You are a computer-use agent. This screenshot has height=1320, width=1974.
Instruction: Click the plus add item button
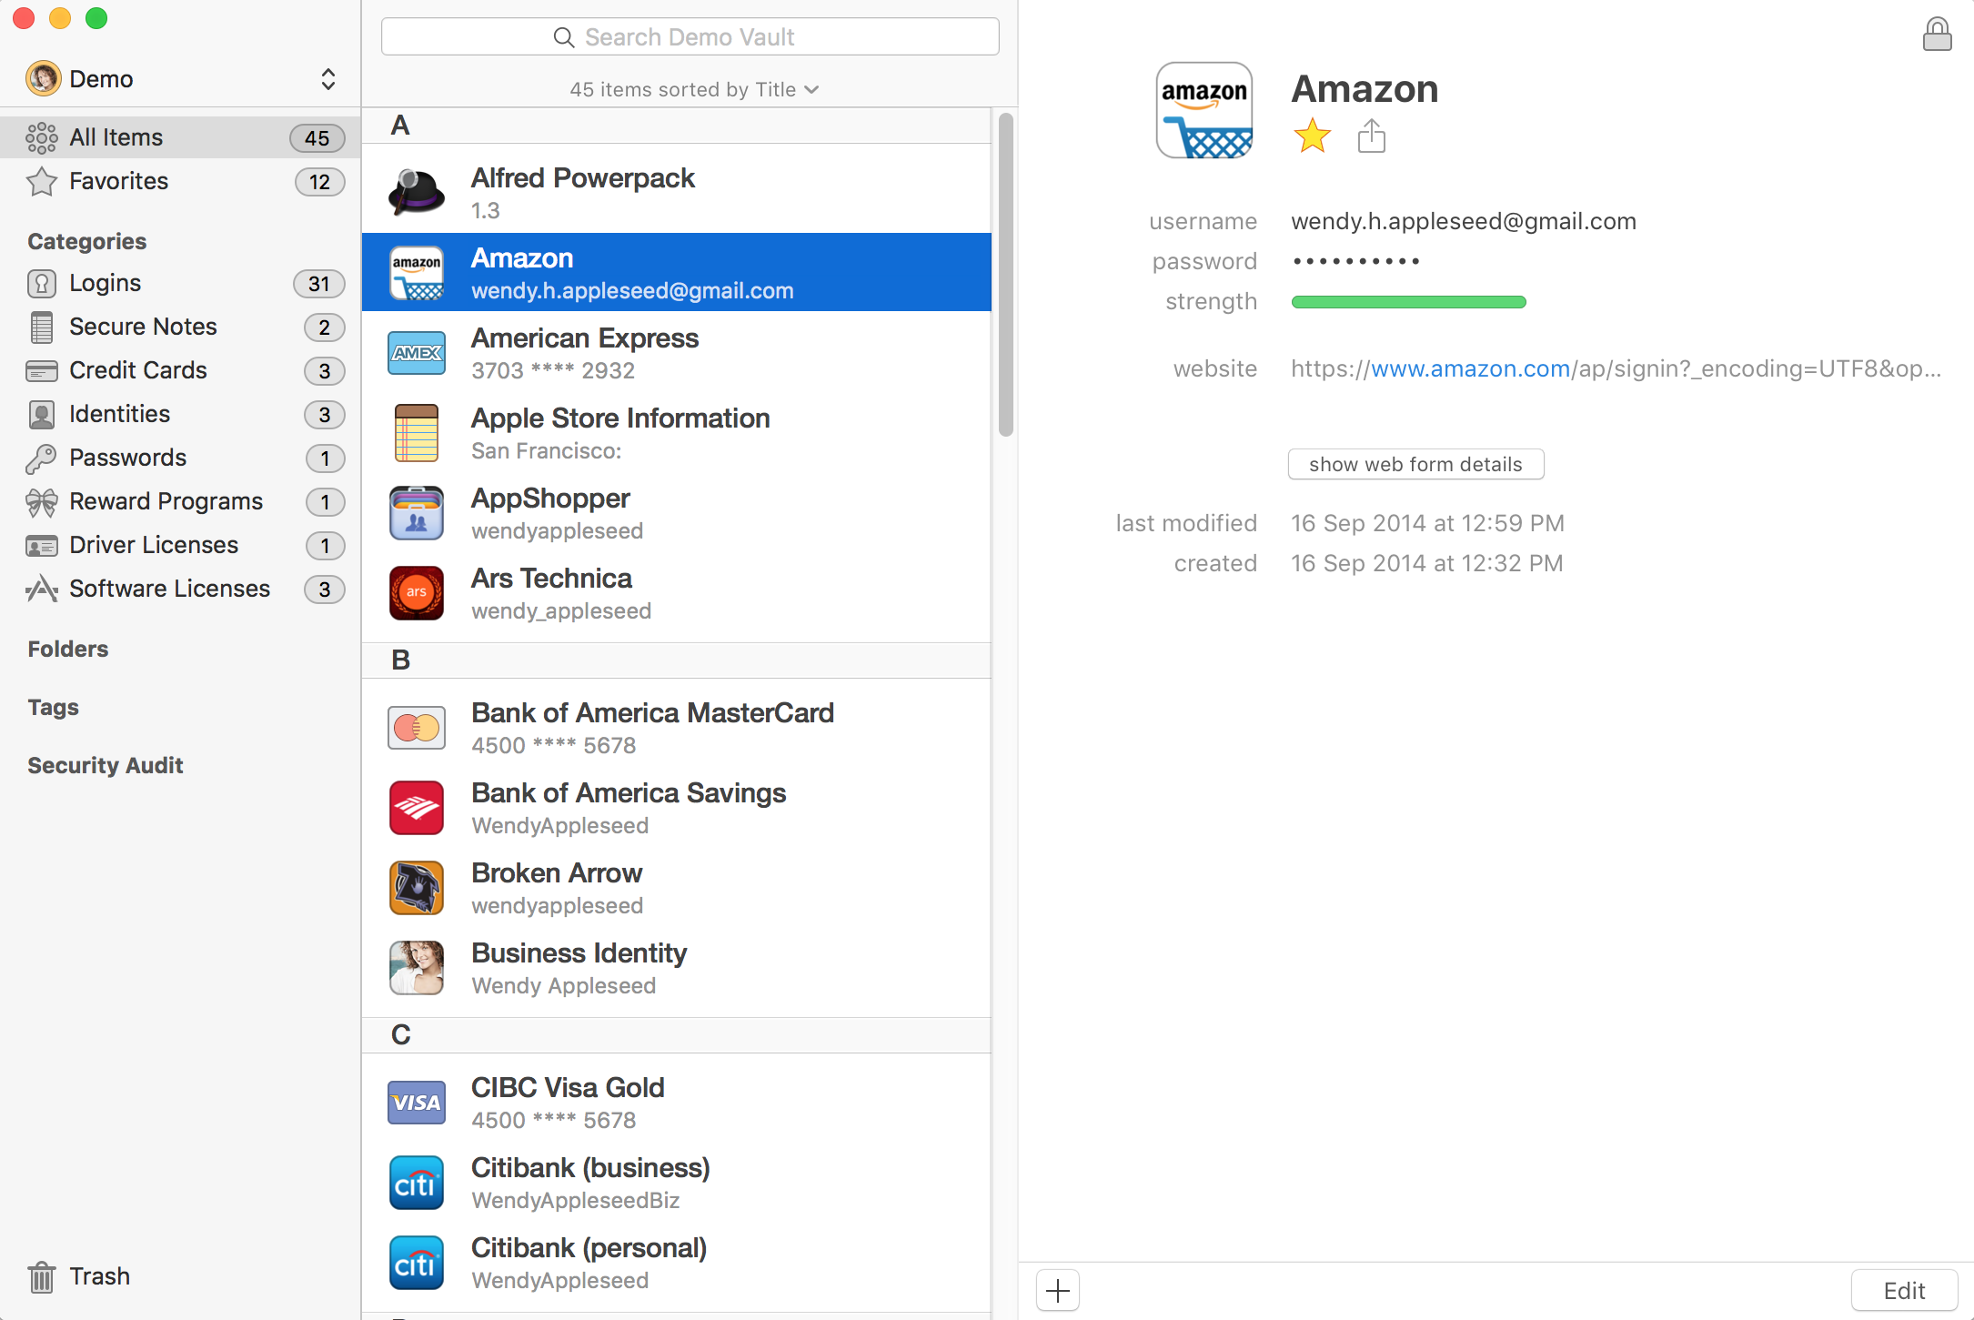pyautogui.click(x=1058, y=1290)
